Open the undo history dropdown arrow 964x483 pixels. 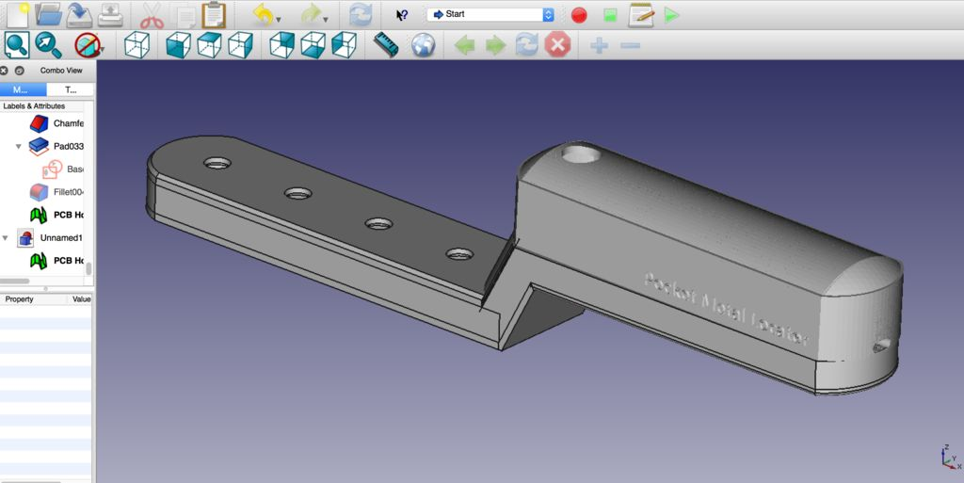(279, 20)
